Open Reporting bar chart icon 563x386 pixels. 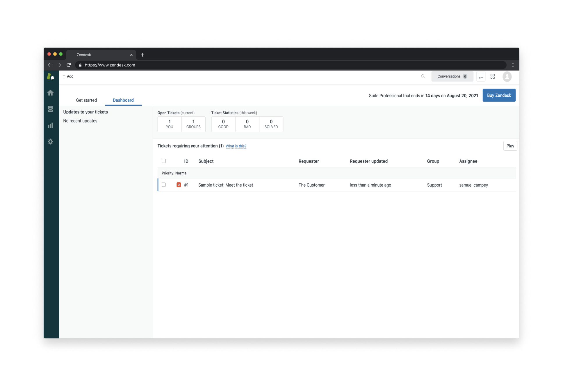pos(50,125)
